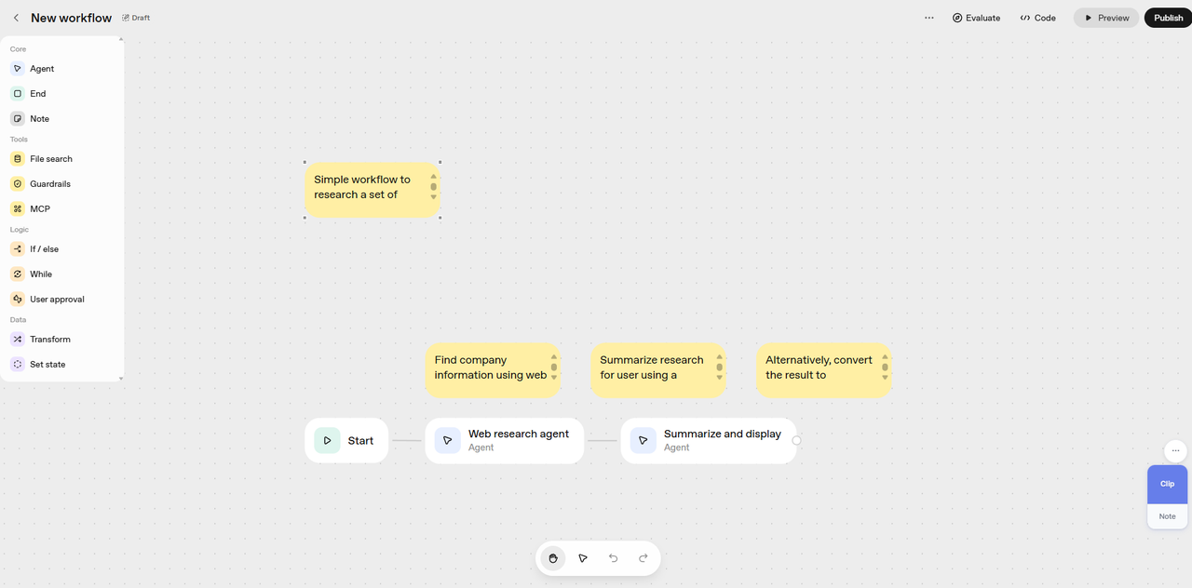
Task: Switch to the pointer selection tool
Action: click(583, 558)
